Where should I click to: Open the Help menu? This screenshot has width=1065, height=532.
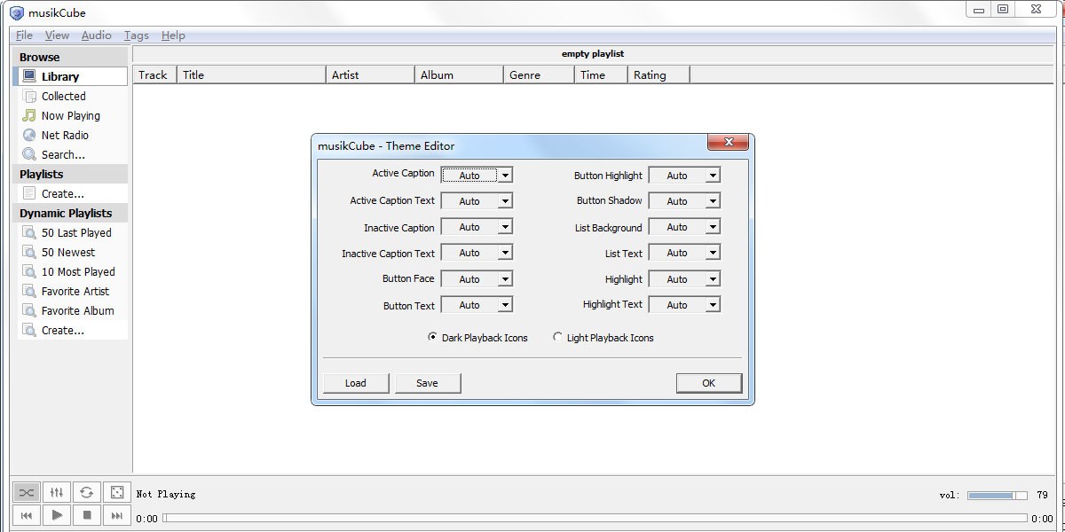click(173, 35)
